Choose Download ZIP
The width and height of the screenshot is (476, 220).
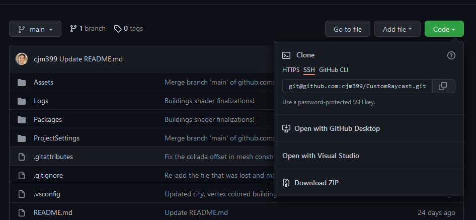click(x=368, y=183)
